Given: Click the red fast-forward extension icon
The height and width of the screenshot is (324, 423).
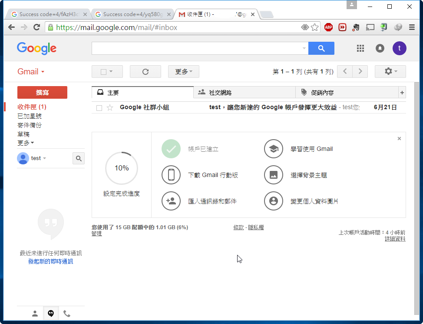Looking at the screenshot, I should tap(342, 27).
